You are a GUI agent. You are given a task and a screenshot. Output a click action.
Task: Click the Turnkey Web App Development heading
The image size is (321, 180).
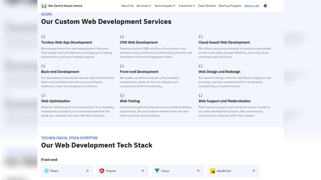pyautogui.click(x=66, y=42)
